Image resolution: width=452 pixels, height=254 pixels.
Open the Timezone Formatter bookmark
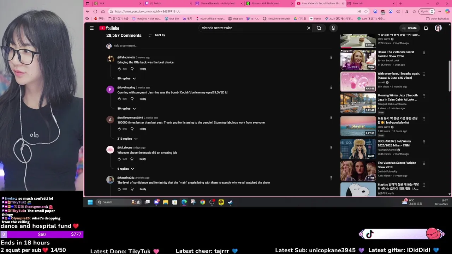point(276,19)
